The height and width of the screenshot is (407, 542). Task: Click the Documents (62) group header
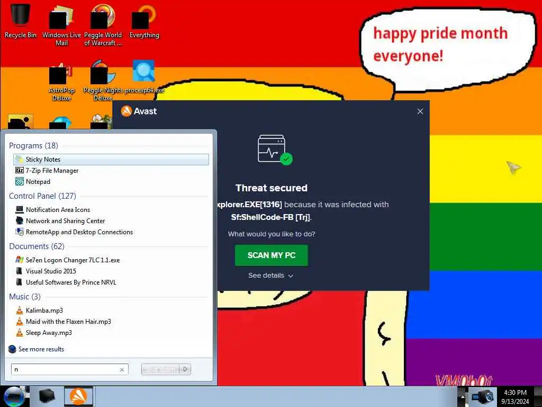(37, 246)
